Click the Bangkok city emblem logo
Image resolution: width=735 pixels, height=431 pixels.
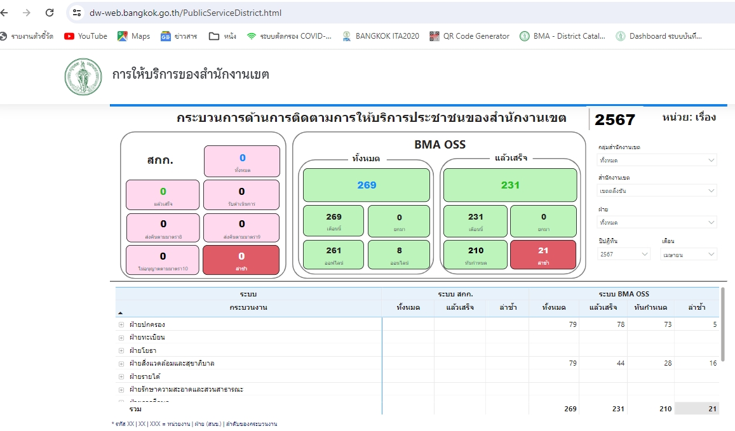click(x=83, y=77)
